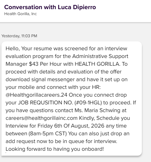Click the Looking forward to having you onboard line
The height and width of the screenshot is (162, 151).
pos(55,149)
